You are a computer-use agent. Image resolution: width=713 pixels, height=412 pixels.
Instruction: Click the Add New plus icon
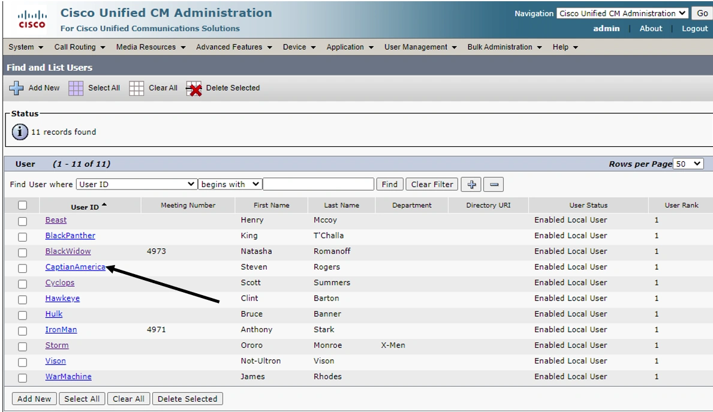click(x=16, y=88)
